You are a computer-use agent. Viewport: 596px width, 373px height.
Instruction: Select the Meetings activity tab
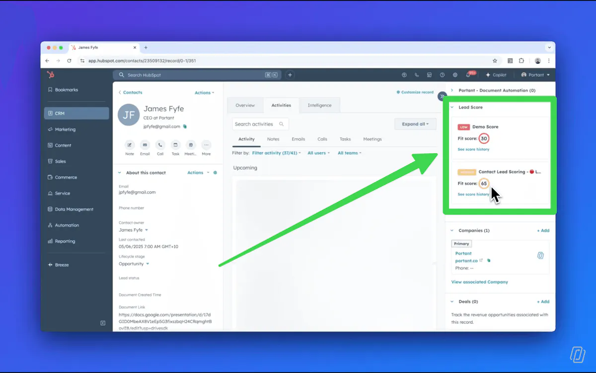point(372,139)
